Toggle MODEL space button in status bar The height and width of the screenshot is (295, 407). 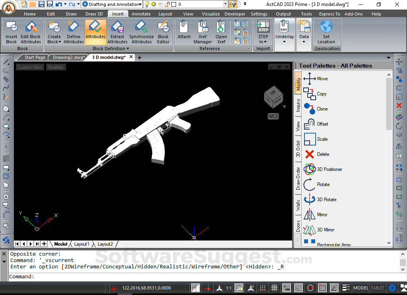tap(360, 288)
